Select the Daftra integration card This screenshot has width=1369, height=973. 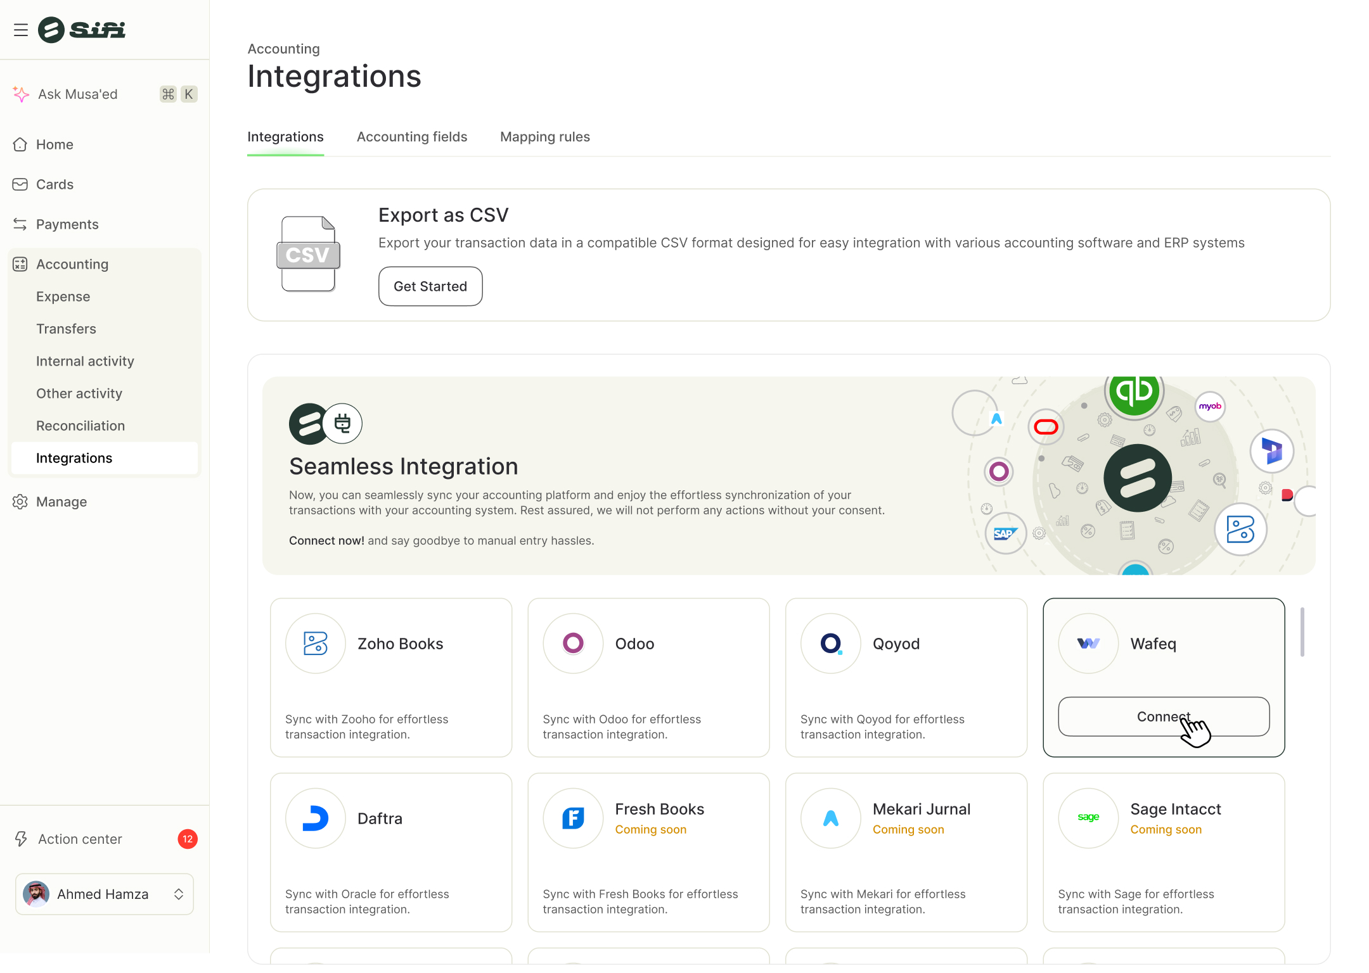point(391,852)
